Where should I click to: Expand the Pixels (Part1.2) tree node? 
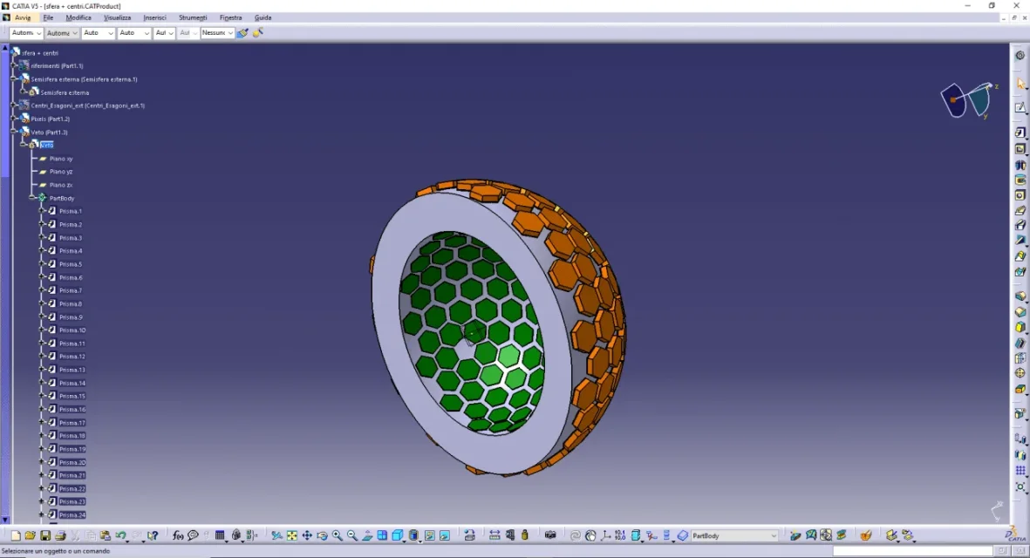14,119
